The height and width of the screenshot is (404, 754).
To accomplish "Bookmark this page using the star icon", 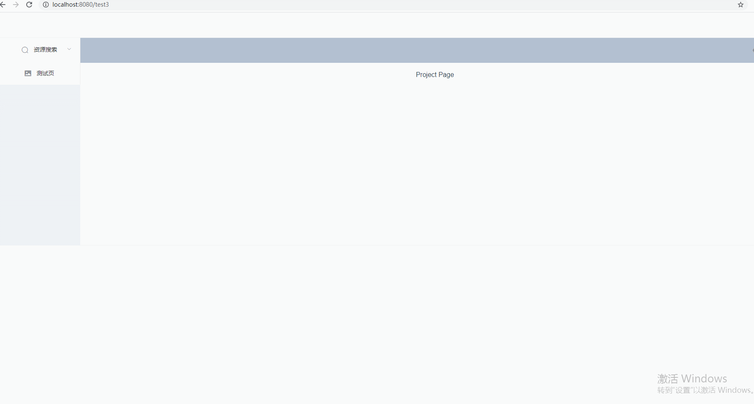I will [740, 5].
